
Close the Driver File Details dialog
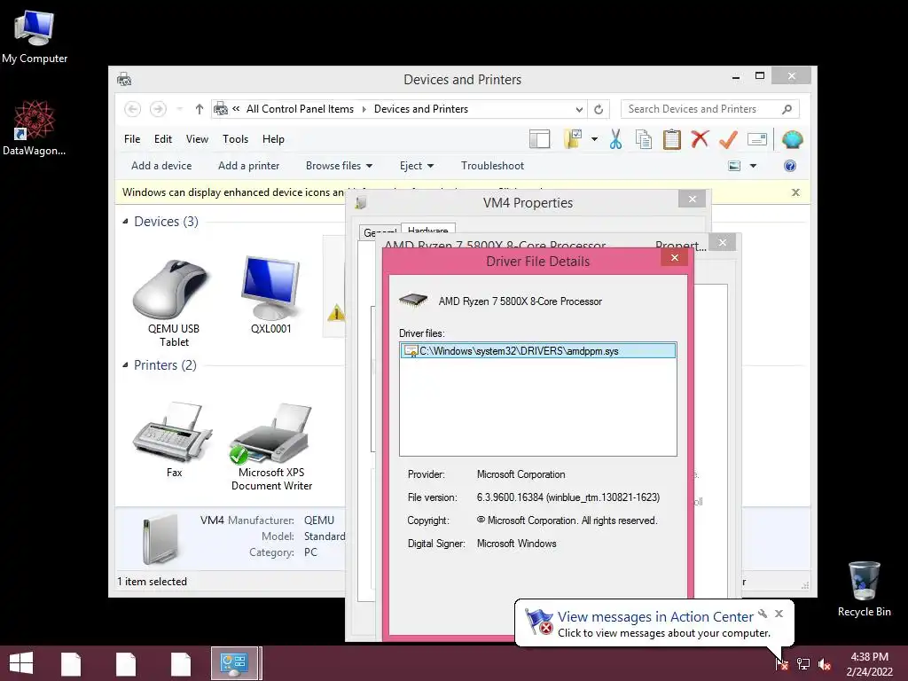tap(675, 258)
